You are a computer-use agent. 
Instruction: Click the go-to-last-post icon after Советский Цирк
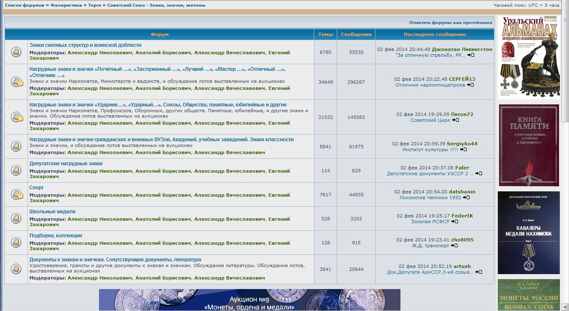coord(456,120)
